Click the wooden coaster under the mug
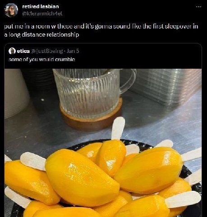Viewport: 207px width, 217px height. [91, 118]
